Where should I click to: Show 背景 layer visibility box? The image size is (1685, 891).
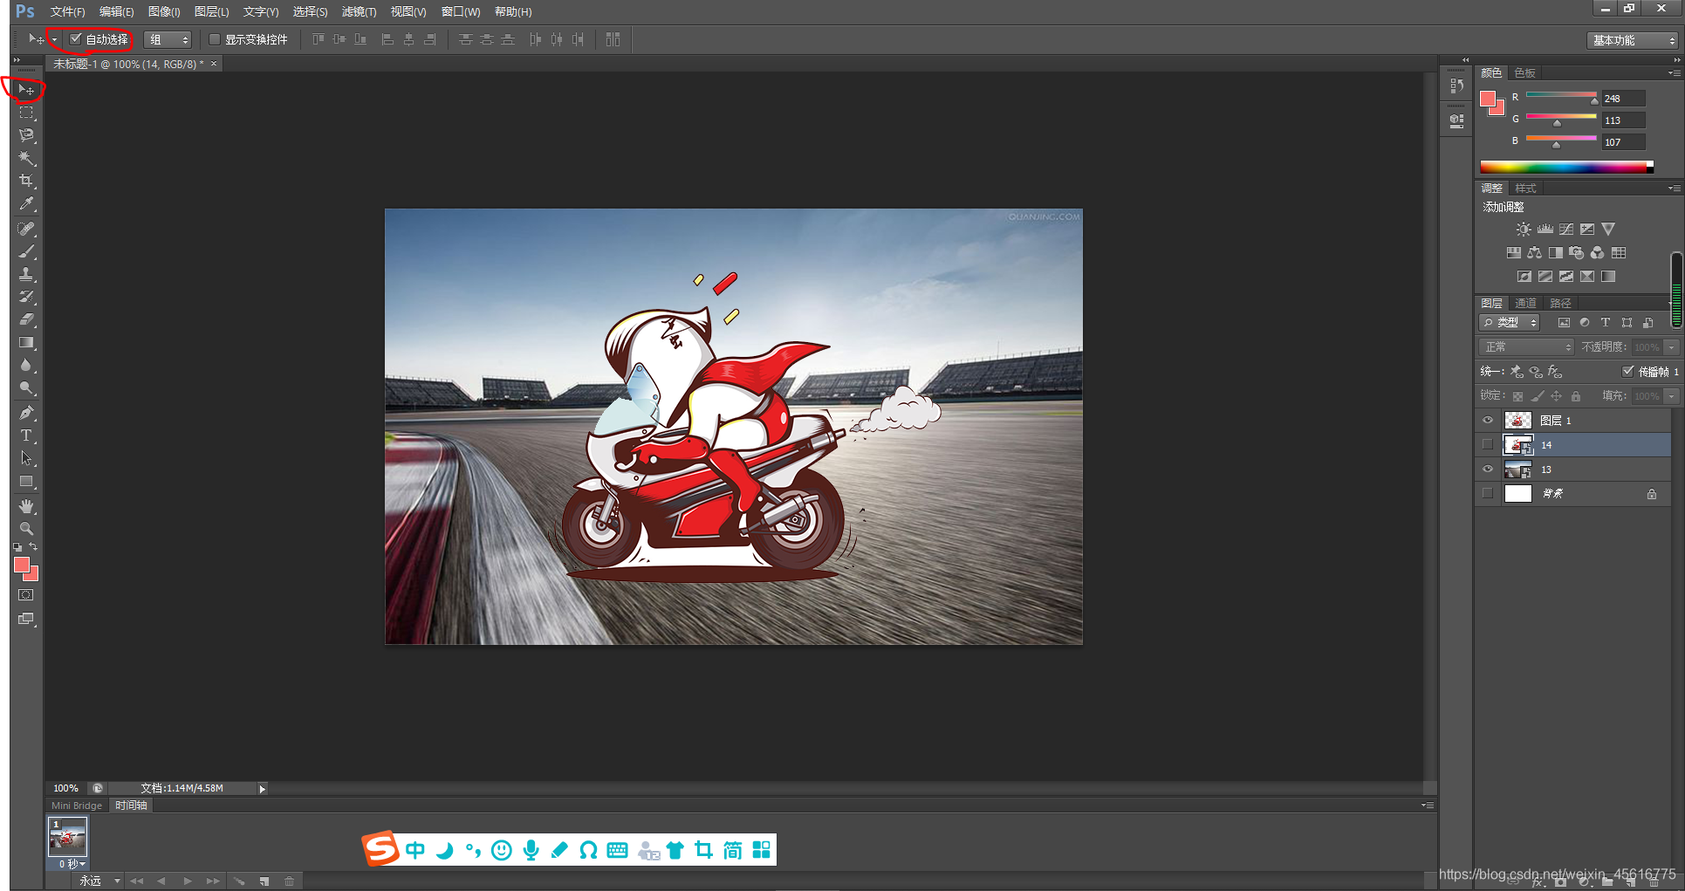click(1488, 493)
